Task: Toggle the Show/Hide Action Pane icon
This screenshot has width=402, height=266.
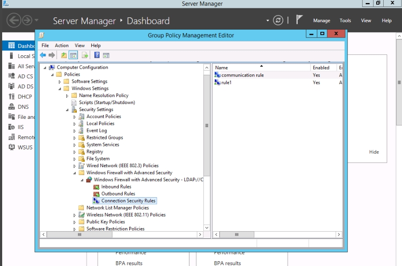Action: tap(106, 55)
